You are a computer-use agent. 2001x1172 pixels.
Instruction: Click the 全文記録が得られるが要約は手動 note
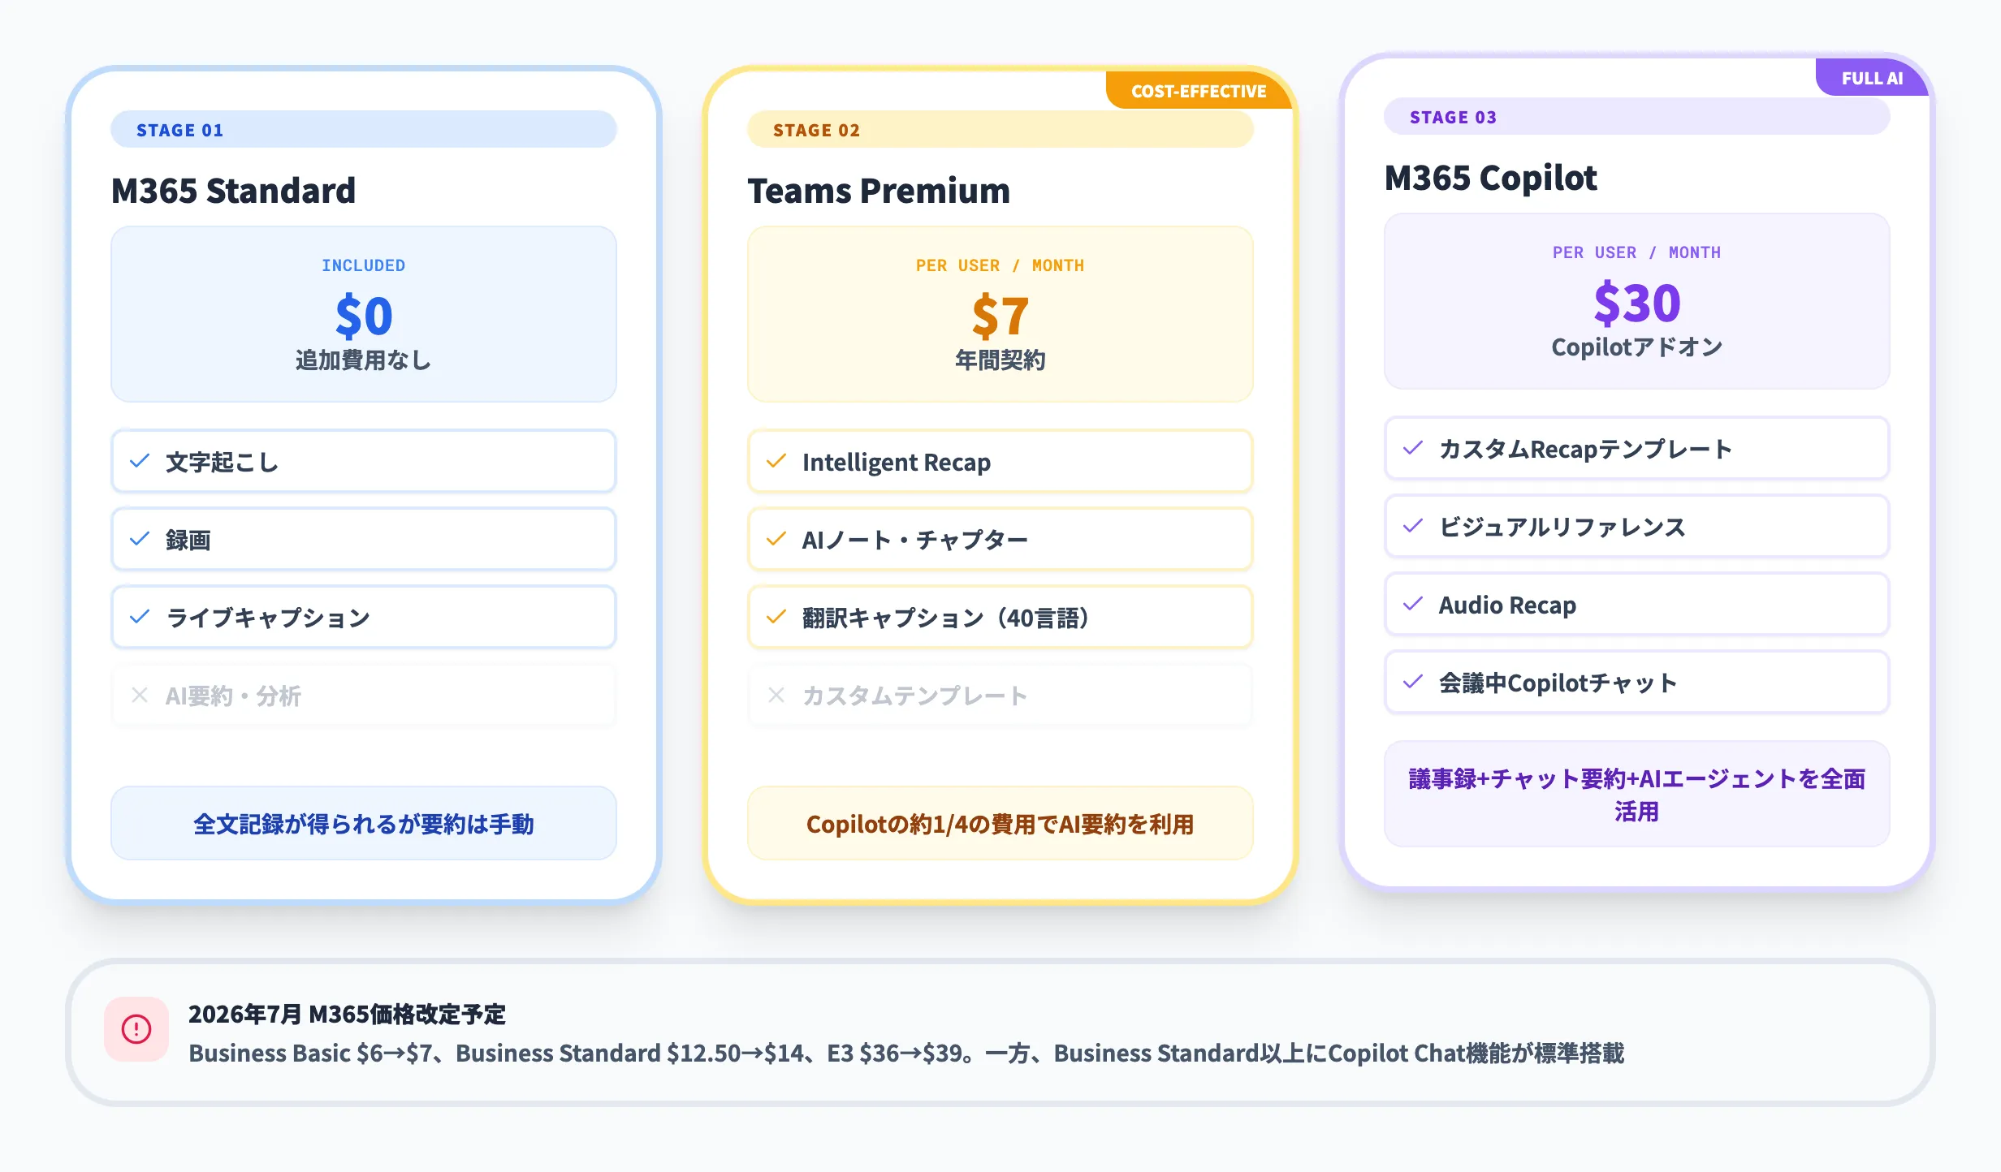pyautogui.click(x=363, y=823)
